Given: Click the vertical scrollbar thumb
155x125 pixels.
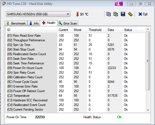Looking at the screenshot, I should [x=148, y=61].
